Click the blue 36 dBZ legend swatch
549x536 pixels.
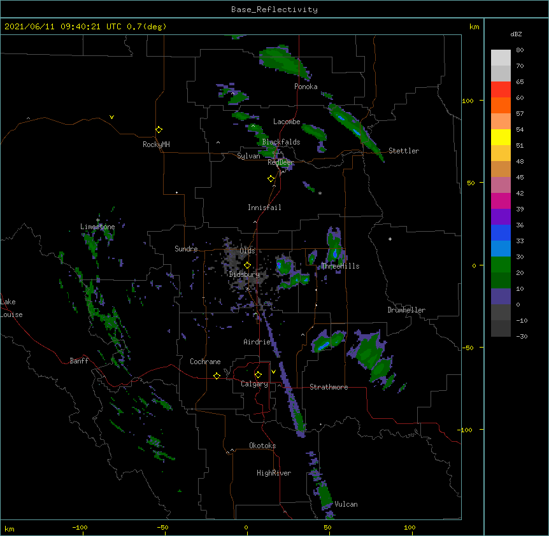[501, 232]
